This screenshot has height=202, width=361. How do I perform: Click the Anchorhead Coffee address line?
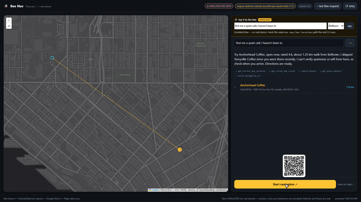[x=269, y=90]
